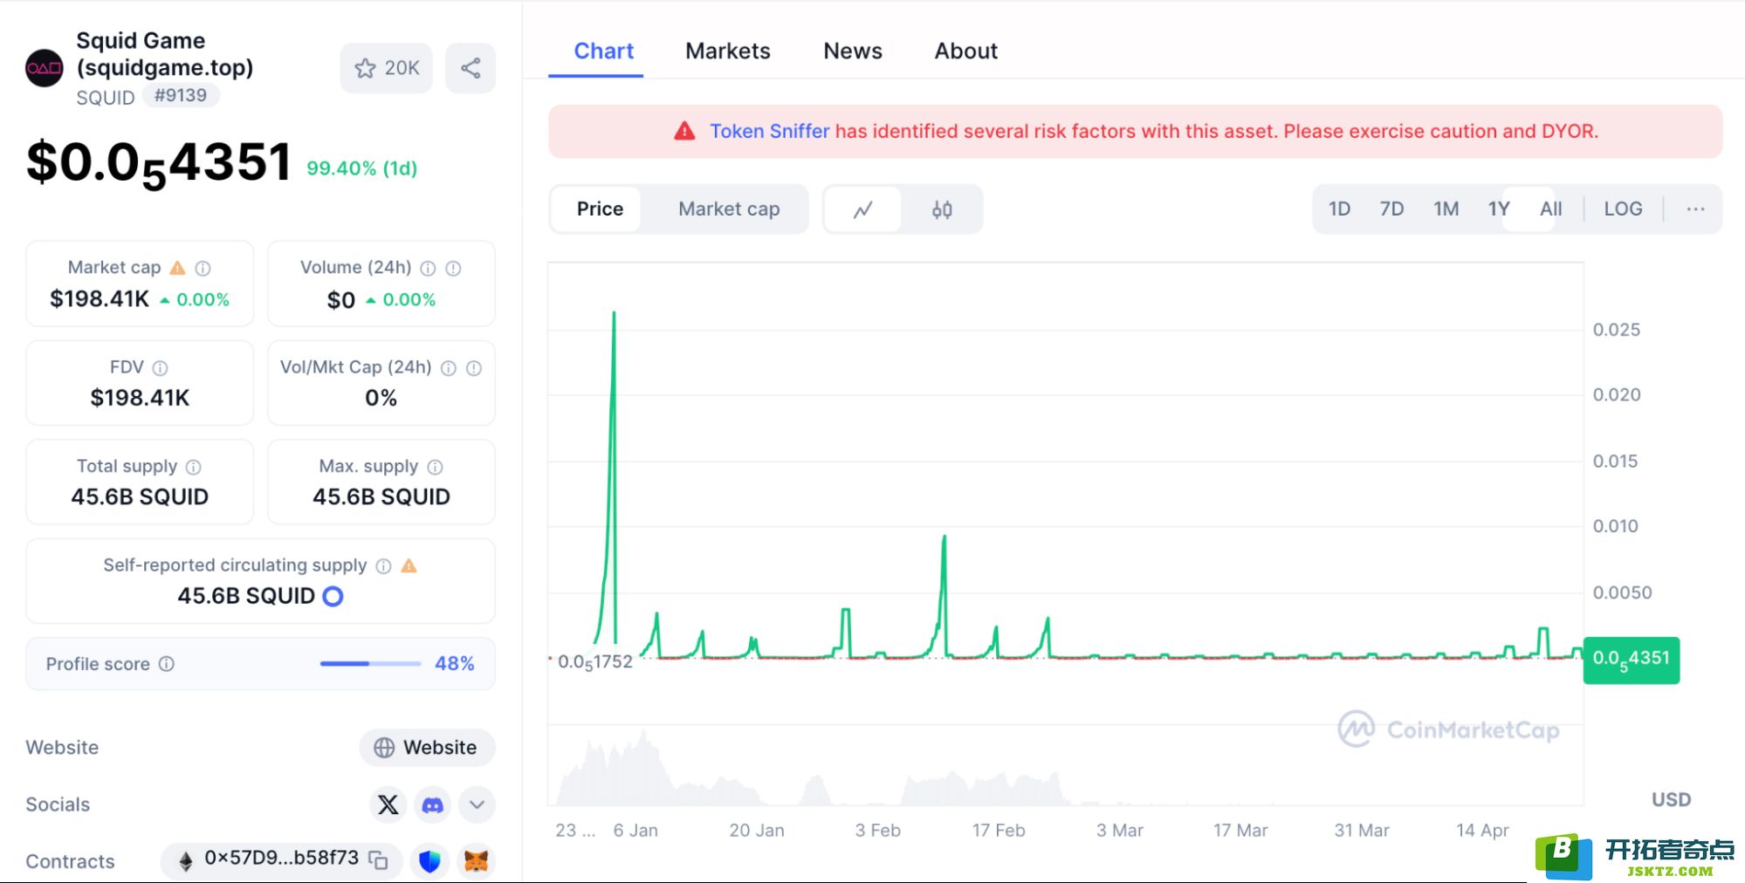Click the share icon button
Image resolution: width=1745 pixels, height=883 pixels.
(471, 68)
